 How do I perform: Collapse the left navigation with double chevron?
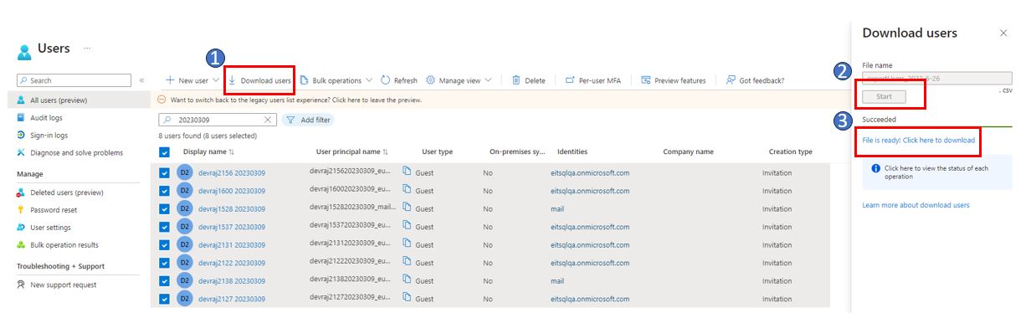point(141,80)
